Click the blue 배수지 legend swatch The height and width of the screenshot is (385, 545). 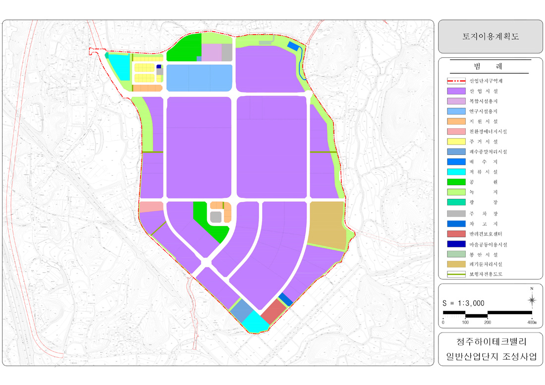click(x=456, y=162)
